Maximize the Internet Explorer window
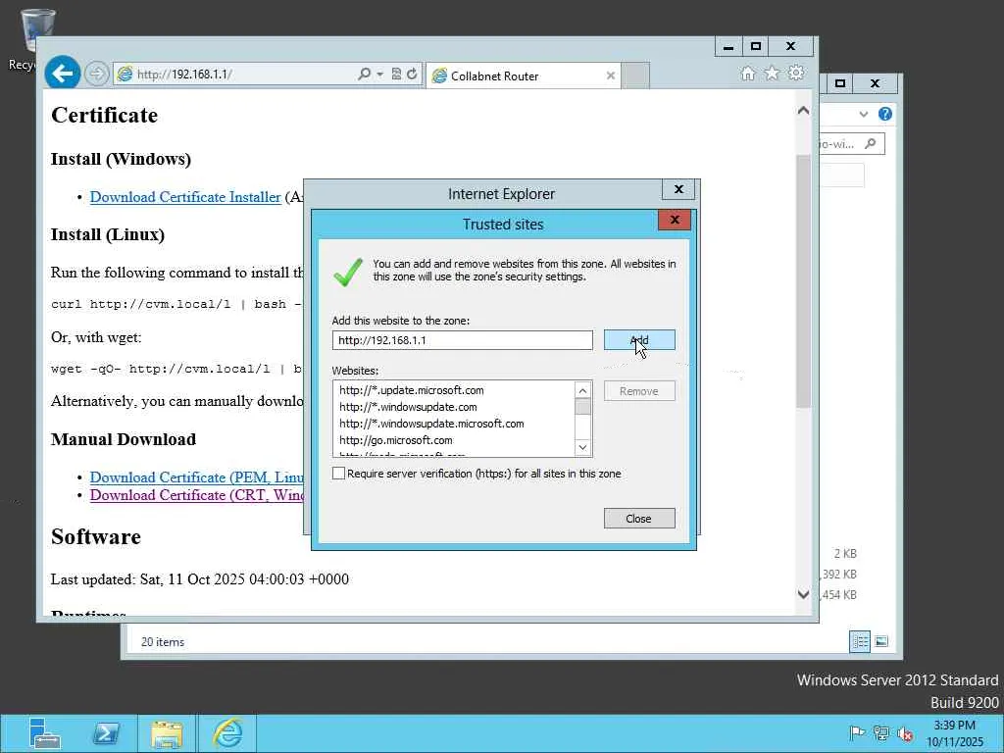Image resolution: width=1004 pixels, height=753 pixels. pyautogui.click(x=756, y=46)
